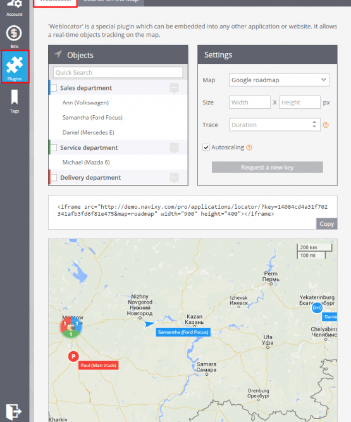Viewport: 351px width, 422px height.
Task: Click the Paul (Man truck) map label
Action: click(x=99, y=365)
